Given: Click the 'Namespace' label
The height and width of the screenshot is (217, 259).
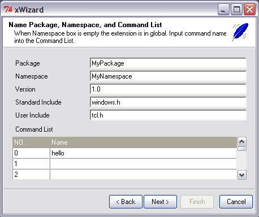Looking at the screenshot, I should [32, 76].
